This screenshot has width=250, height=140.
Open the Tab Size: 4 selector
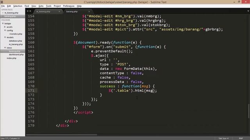[x=223, y=138]
